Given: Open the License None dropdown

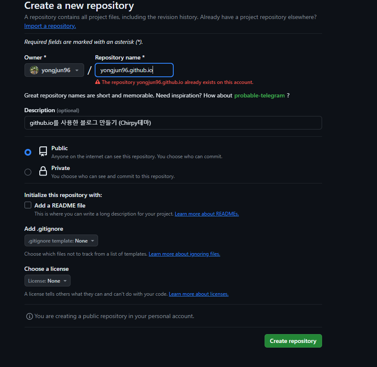Looking at the screenshot, I should pos(47,281).
